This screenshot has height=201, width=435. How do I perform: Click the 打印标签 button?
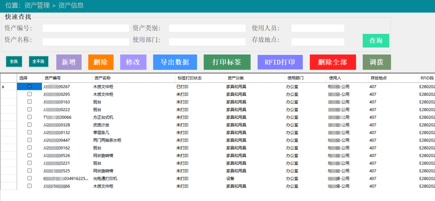(x=227, y=62)
